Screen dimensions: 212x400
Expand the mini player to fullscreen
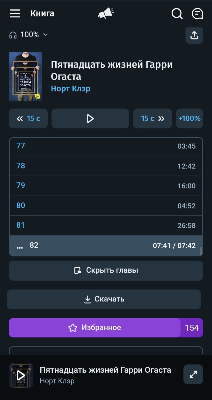[193, 374]
